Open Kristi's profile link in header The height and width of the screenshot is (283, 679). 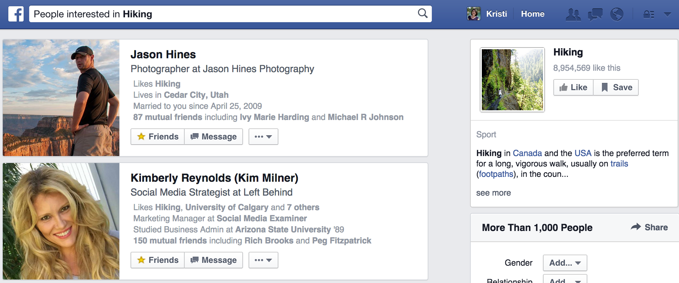coord(496,14)
